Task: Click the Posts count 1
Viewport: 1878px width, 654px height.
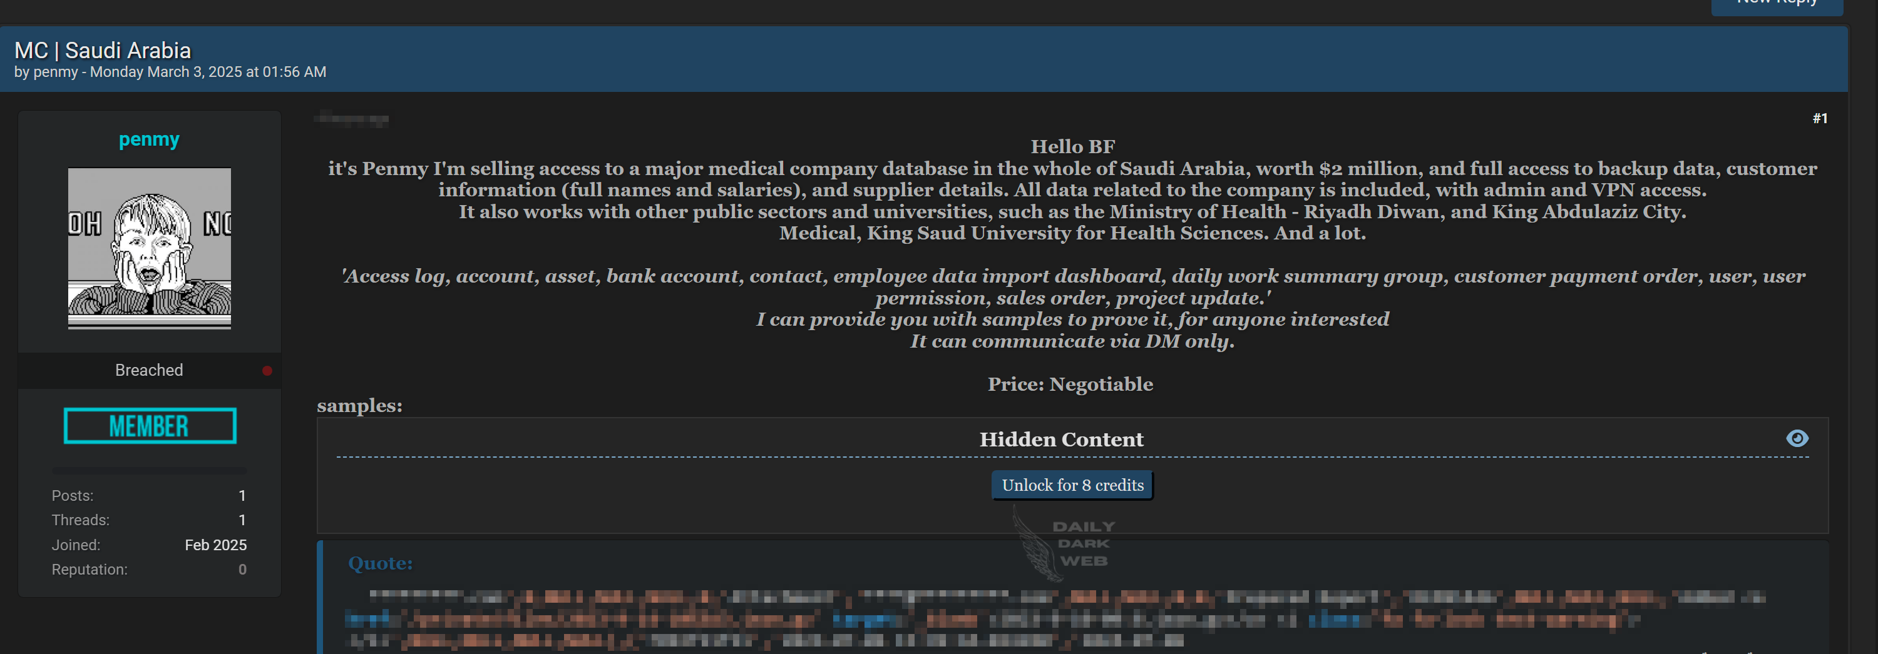Action: pyautogui.click(x=242, y=496)
